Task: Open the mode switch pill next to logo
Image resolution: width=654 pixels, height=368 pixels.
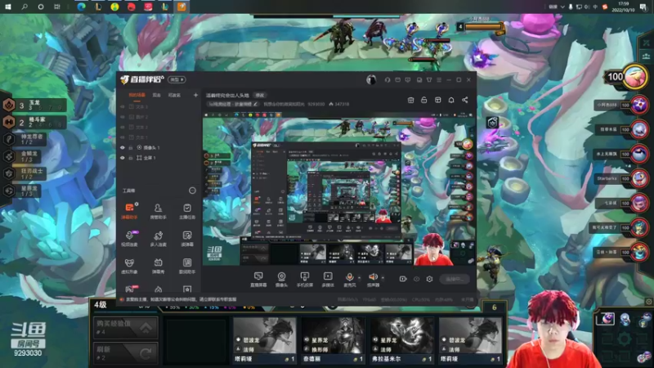Action: [177, 79]
